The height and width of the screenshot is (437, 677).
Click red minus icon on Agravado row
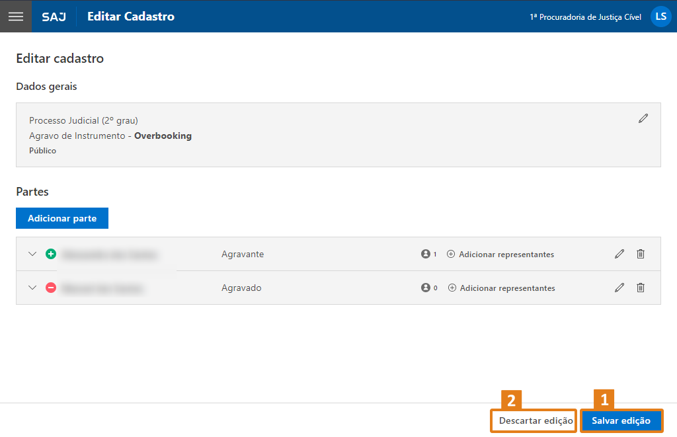click(51, 288)
